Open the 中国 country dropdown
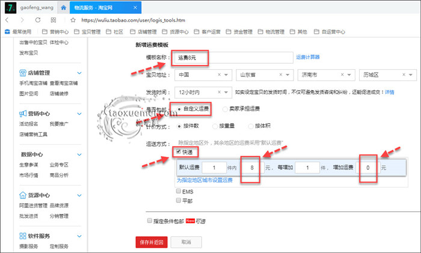Screen dimensions: 421x253 (203, 75)
